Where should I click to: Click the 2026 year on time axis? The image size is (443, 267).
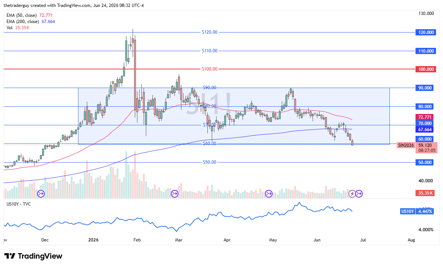94,240
